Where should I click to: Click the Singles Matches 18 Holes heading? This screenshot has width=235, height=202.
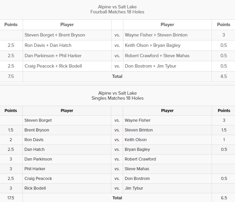(x=118, y=98)
